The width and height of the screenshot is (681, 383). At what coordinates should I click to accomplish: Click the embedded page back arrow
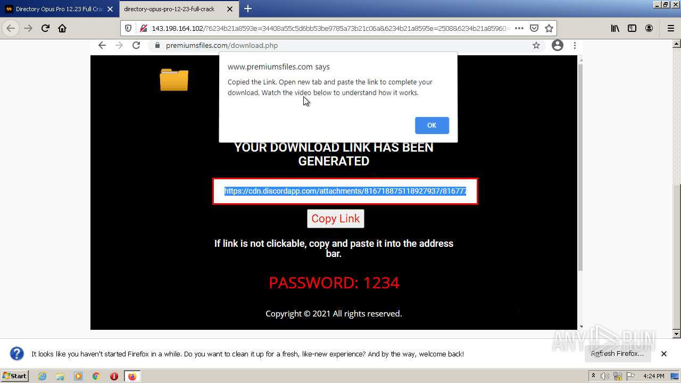click(102, 45)
